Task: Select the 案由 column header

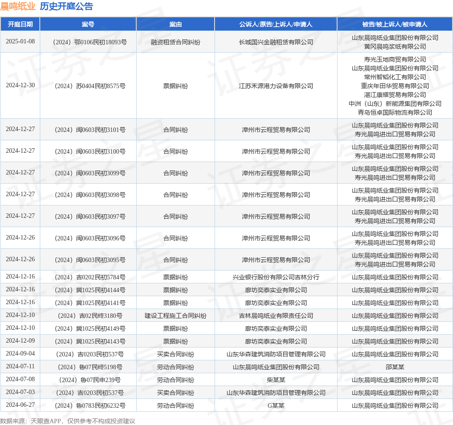Action: point(175,24)
